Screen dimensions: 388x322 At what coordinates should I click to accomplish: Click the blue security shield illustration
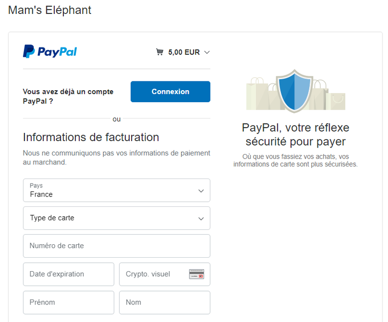tap(294, 91)
